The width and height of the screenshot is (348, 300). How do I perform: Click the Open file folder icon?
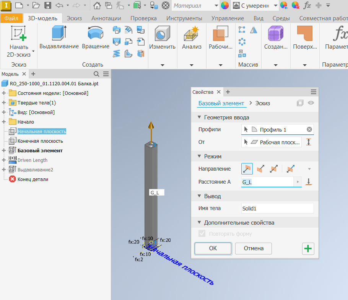[36, 5]
